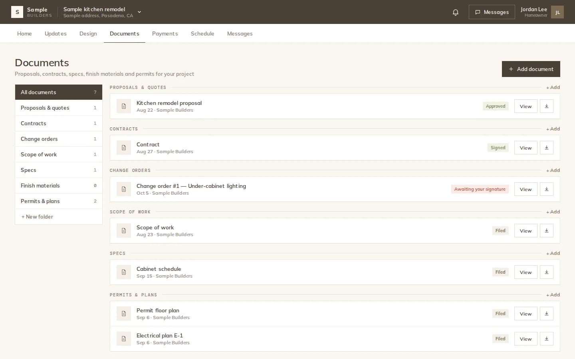
Task: Click the Signed status badge
Action: click(x=498, y=148)
